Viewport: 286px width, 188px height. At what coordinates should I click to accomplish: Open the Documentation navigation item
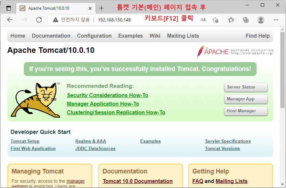[51, 36]
